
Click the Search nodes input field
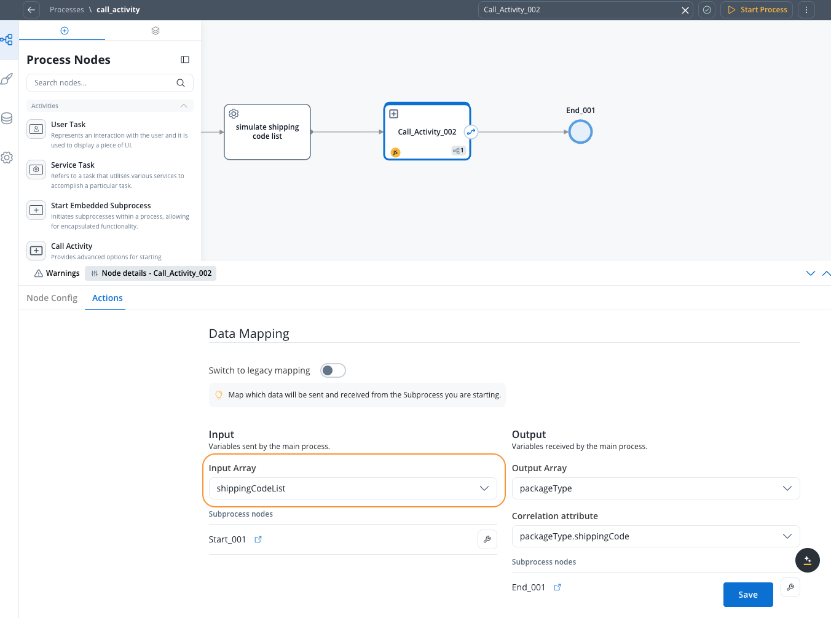[x=102, y=83]
